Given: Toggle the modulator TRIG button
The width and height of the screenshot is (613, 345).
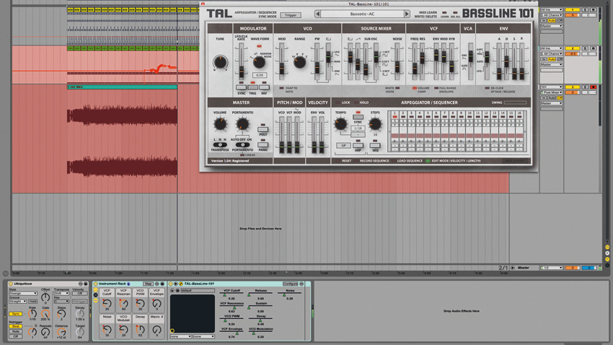Looking at the screenshot, I should (x=252, y=87).
